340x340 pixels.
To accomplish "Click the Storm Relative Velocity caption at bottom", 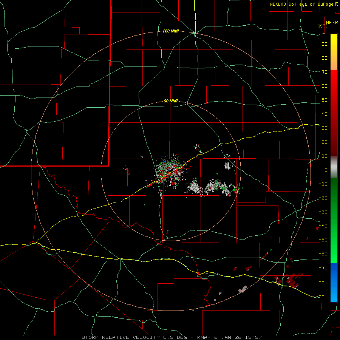I will point(172,337).
